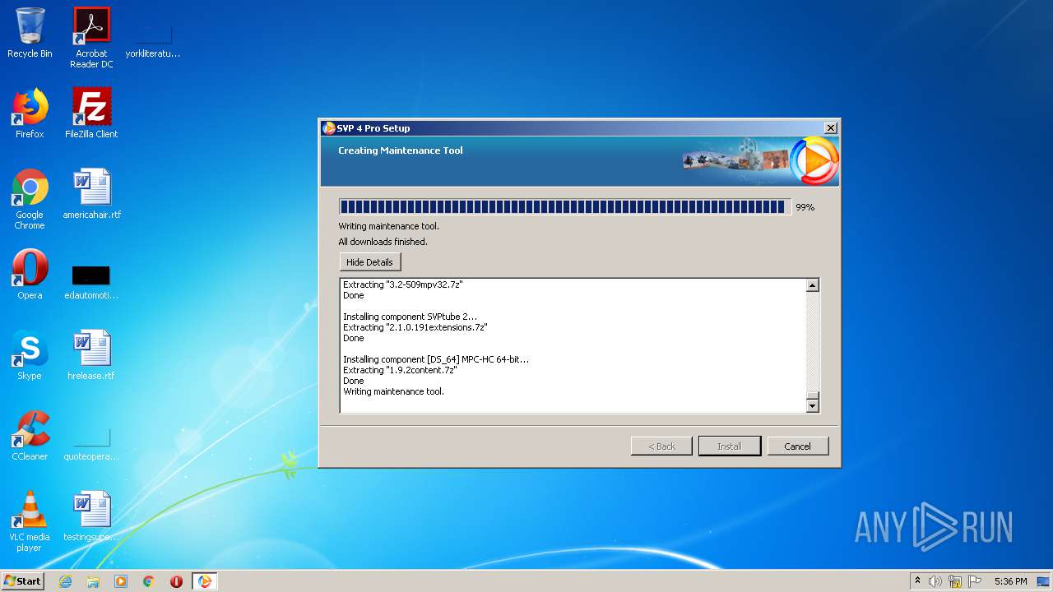Open VLC media player shortcut
Screen dimensions: 1053x592
30,521
